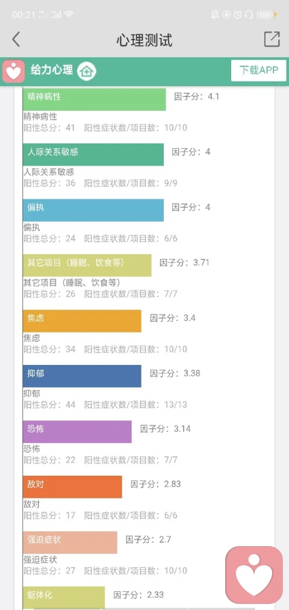The height and width of the screenshot is (610, 289).
Task: Select the orange 焦虑 bar
Action: (x=82, y=321)
